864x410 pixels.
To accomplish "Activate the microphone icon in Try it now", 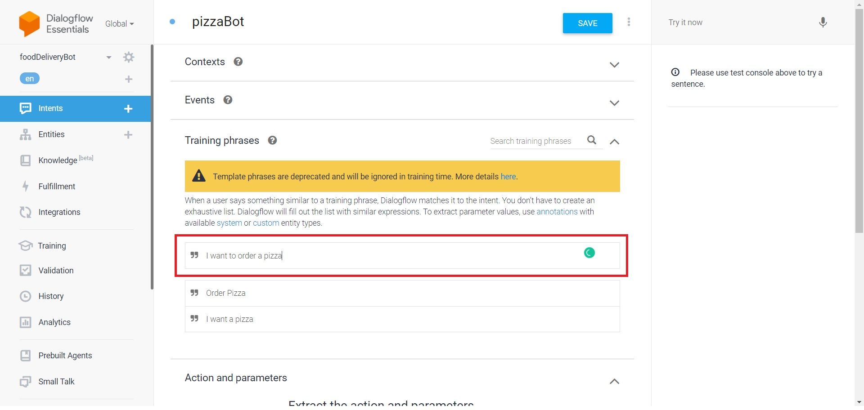I will (823, 22).
